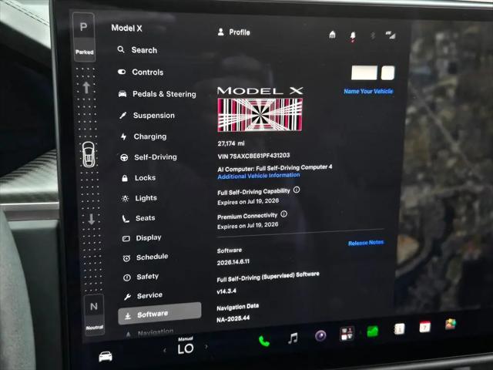The image size is (493, 370).
Task: Tap the car icon on the gear strip
Action: [89, 154]
